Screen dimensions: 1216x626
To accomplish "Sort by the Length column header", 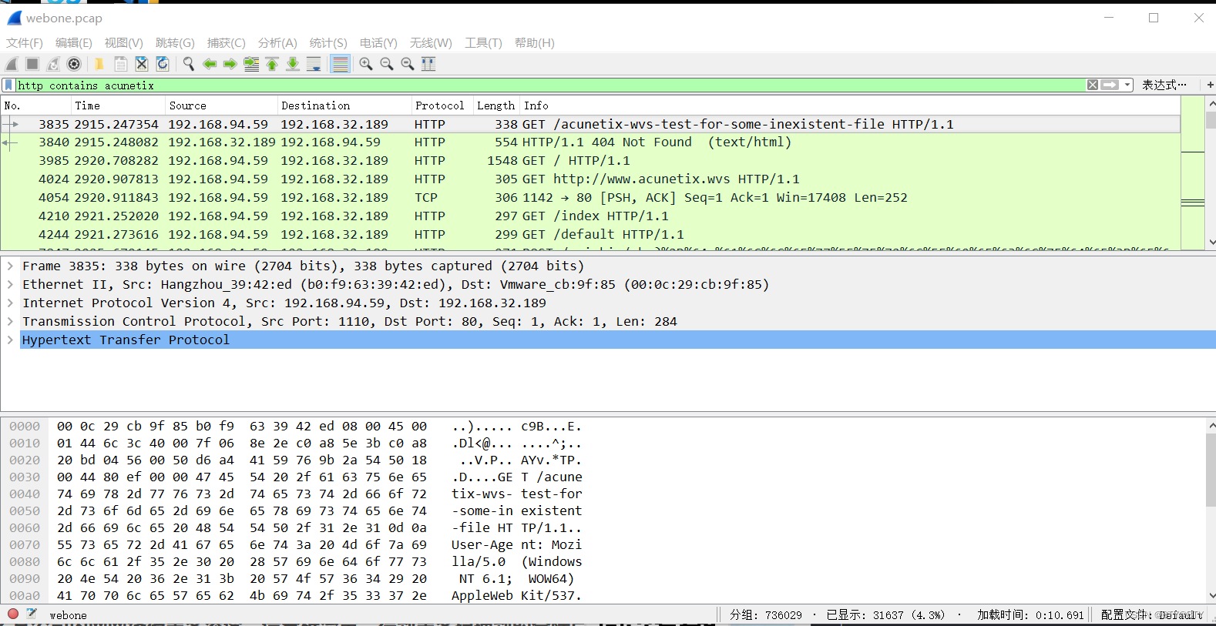I will [496, 105].
